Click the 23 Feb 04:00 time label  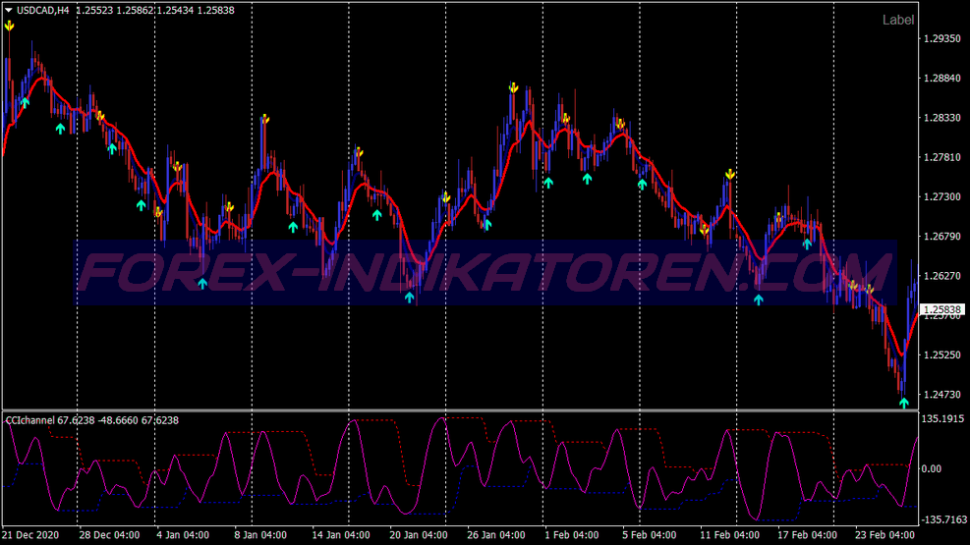click(884, 535)
